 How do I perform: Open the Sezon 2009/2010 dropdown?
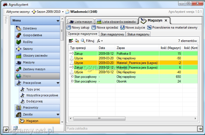[63, 12]
